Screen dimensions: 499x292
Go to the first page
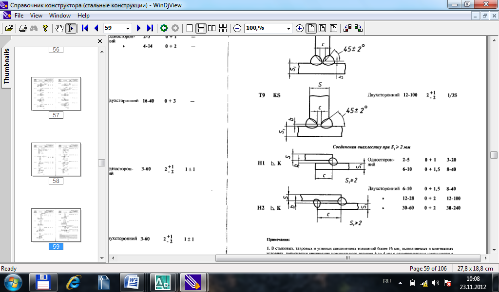tap(85, 28)
